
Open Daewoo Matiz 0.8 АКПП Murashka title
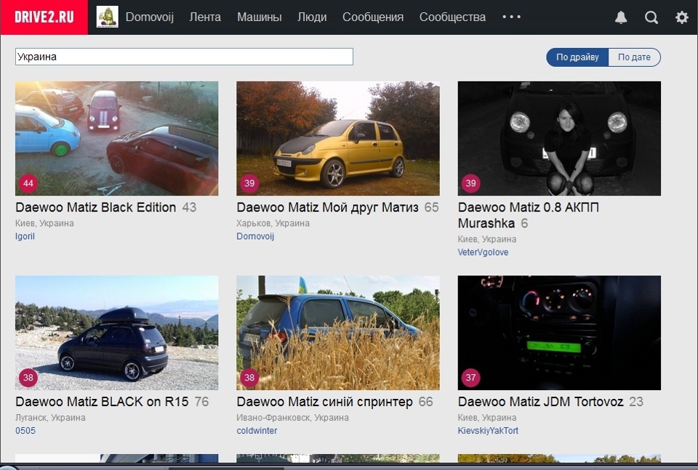(529, 215)
